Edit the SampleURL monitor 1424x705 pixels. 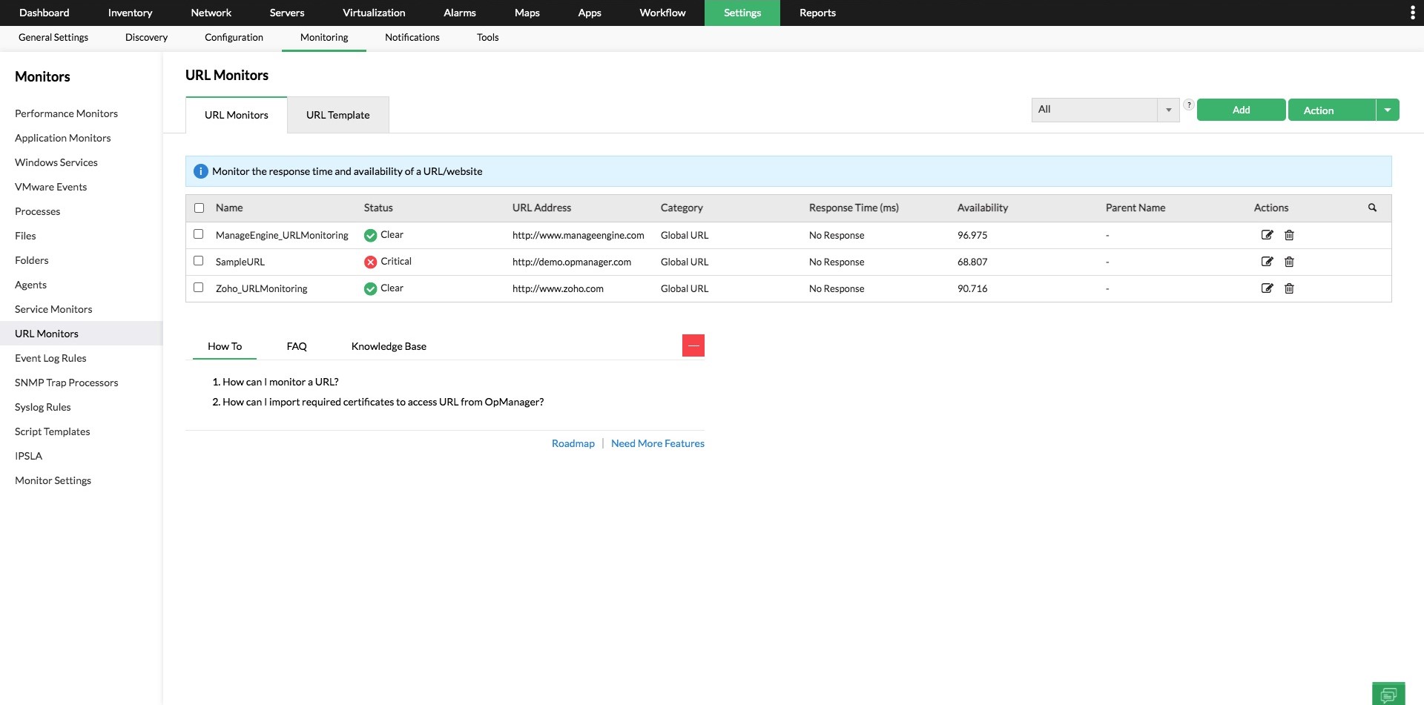1267,262
